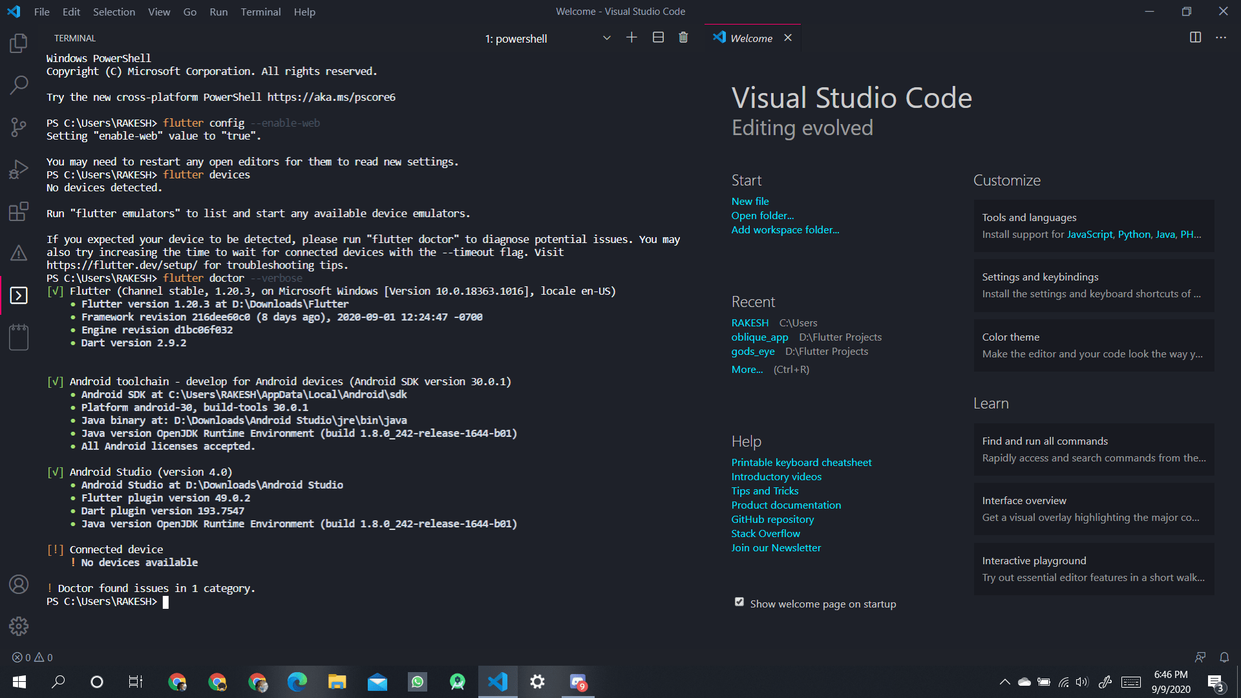Toggle 'Show welcome page on startup' checkbox
Viewport: 1241px width, 698px height.
(x=739, y=602)
